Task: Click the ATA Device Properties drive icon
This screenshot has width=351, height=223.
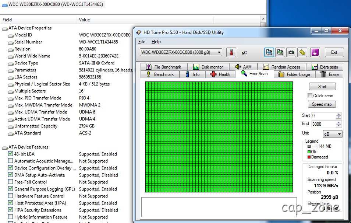Action: [4, 28]
